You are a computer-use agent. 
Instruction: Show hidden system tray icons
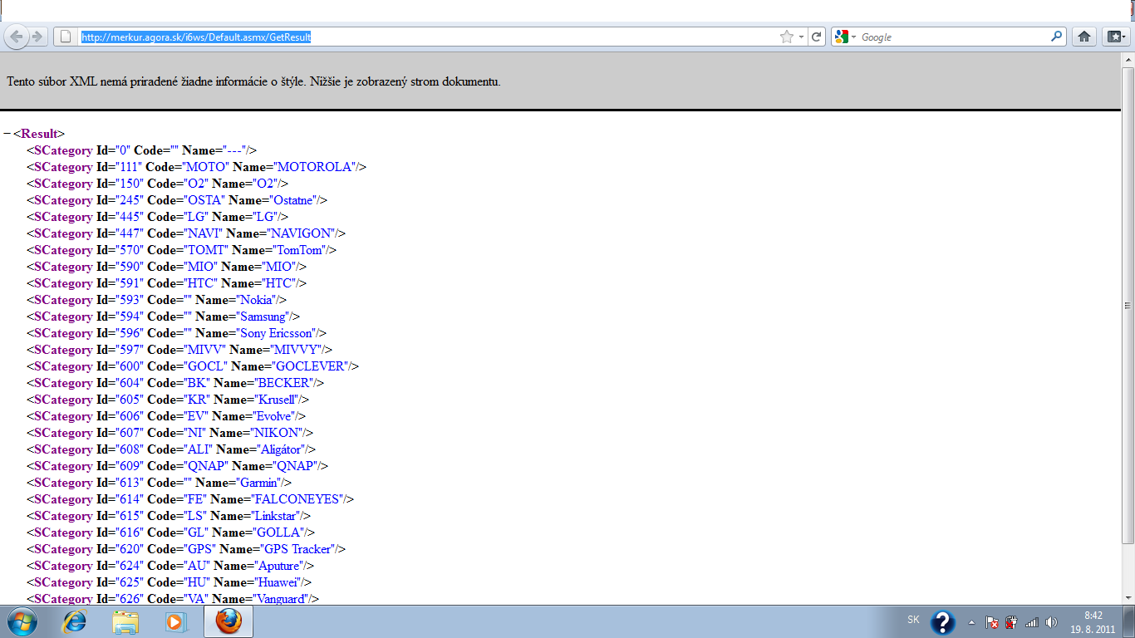pyautogui.click(x=971, y=622)
